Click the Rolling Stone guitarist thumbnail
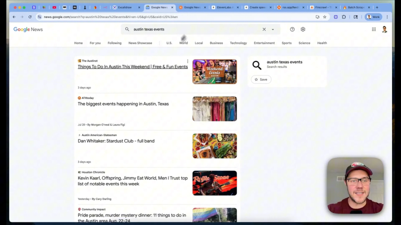 215,183
